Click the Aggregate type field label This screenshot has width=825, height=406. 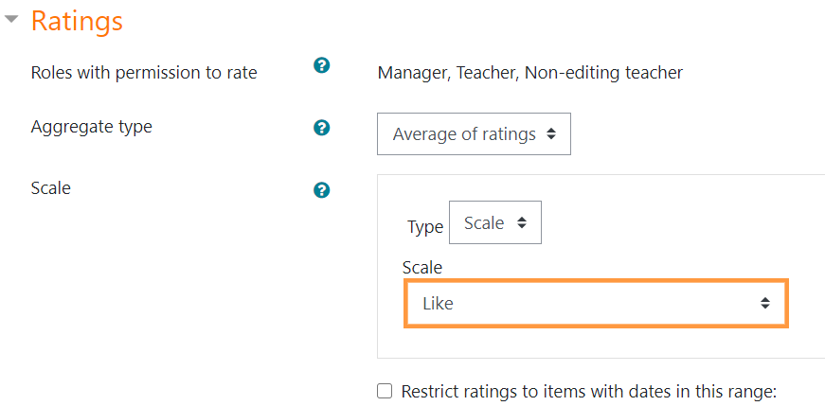pyautogui.click(x=92, y=127)
